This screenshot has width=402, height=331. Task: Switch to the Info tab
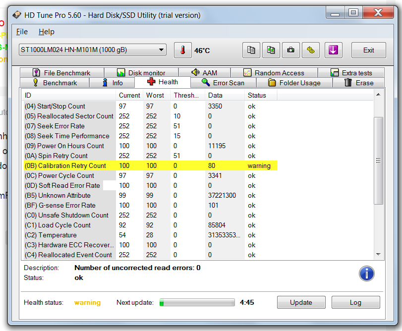(112, 83)
